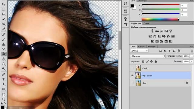Toggle the layer filtering switch
194x109 pixels.
(192, 51)
